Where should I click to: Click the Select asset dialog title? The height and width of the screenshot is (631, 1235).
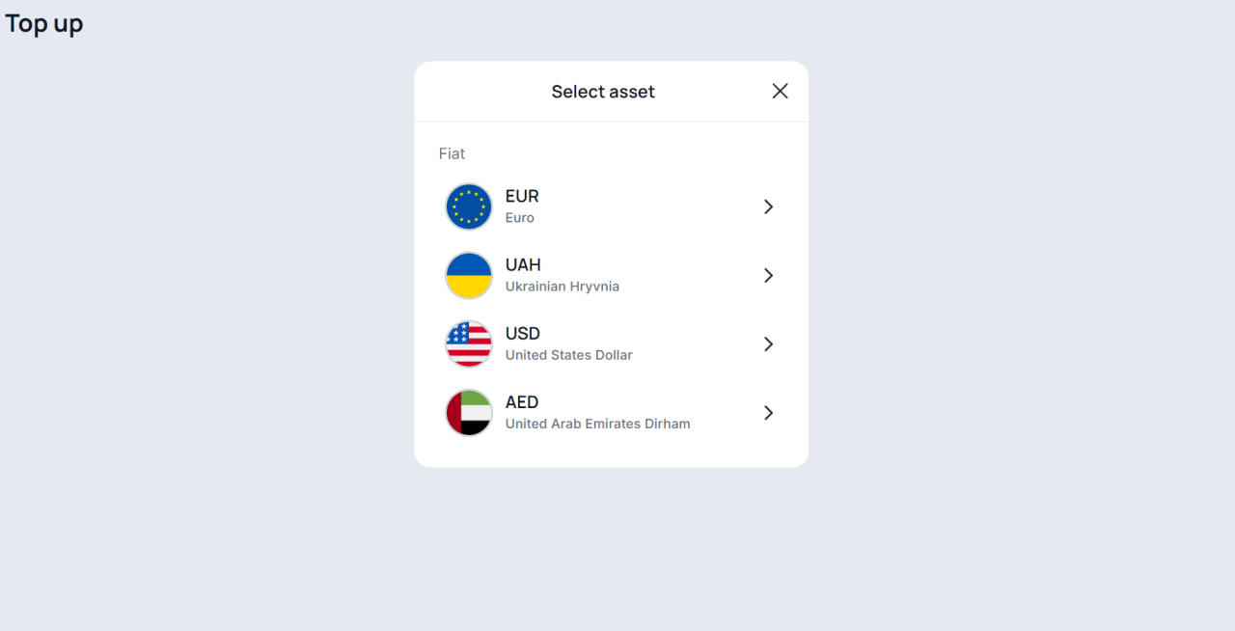603,91
